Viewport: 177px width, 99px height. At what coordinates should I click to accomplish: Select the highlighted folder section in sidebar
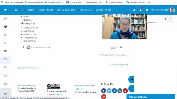point(6,59)
